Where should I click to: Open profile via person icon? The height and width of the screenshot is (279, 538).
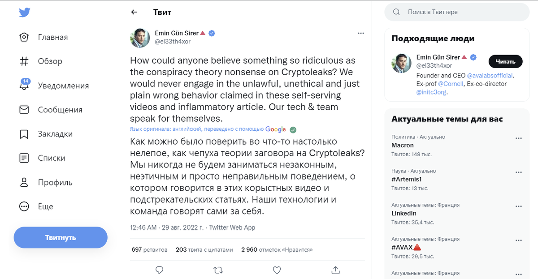coord(23,182)
